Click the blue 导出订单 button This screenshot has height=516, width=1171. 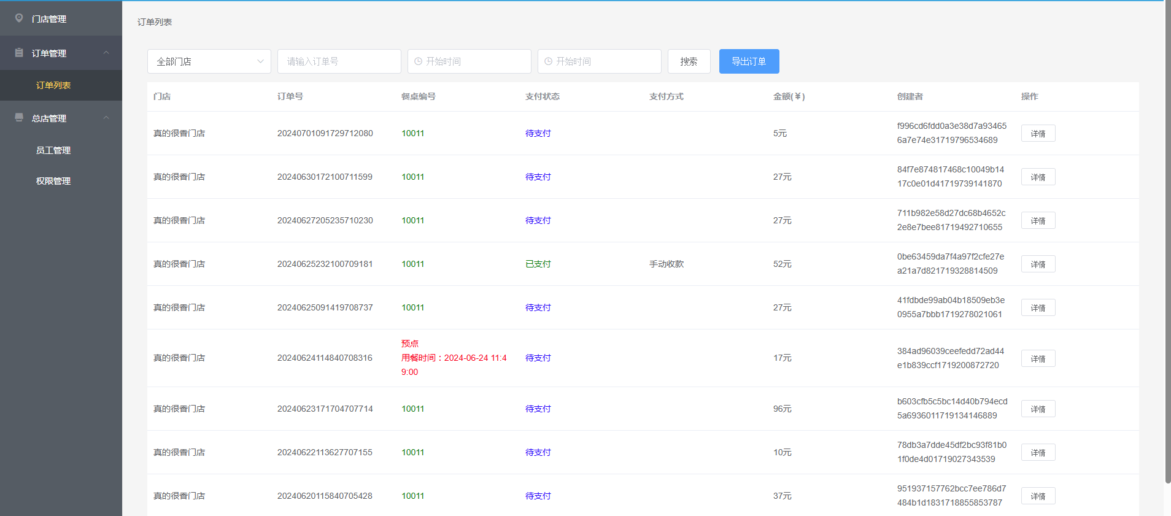pyautogui.click(x=749, y=61)
